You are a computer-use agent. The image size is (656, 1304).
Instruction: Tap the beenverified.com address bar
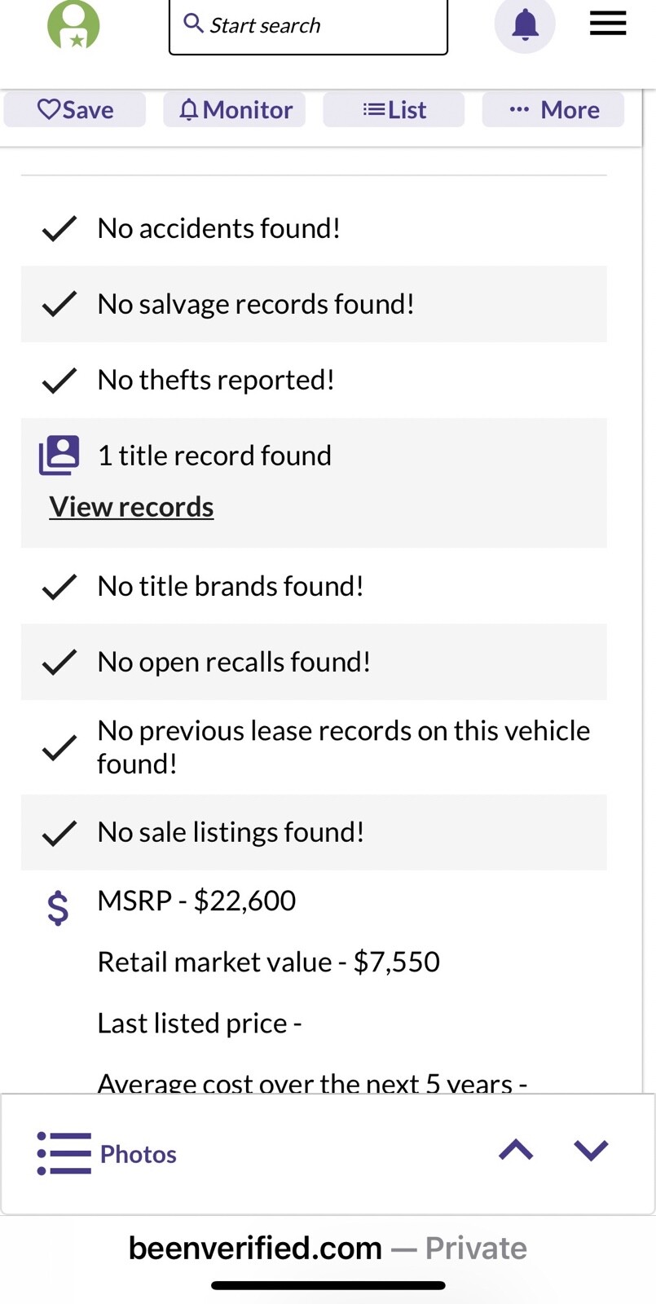[328, 1248]
